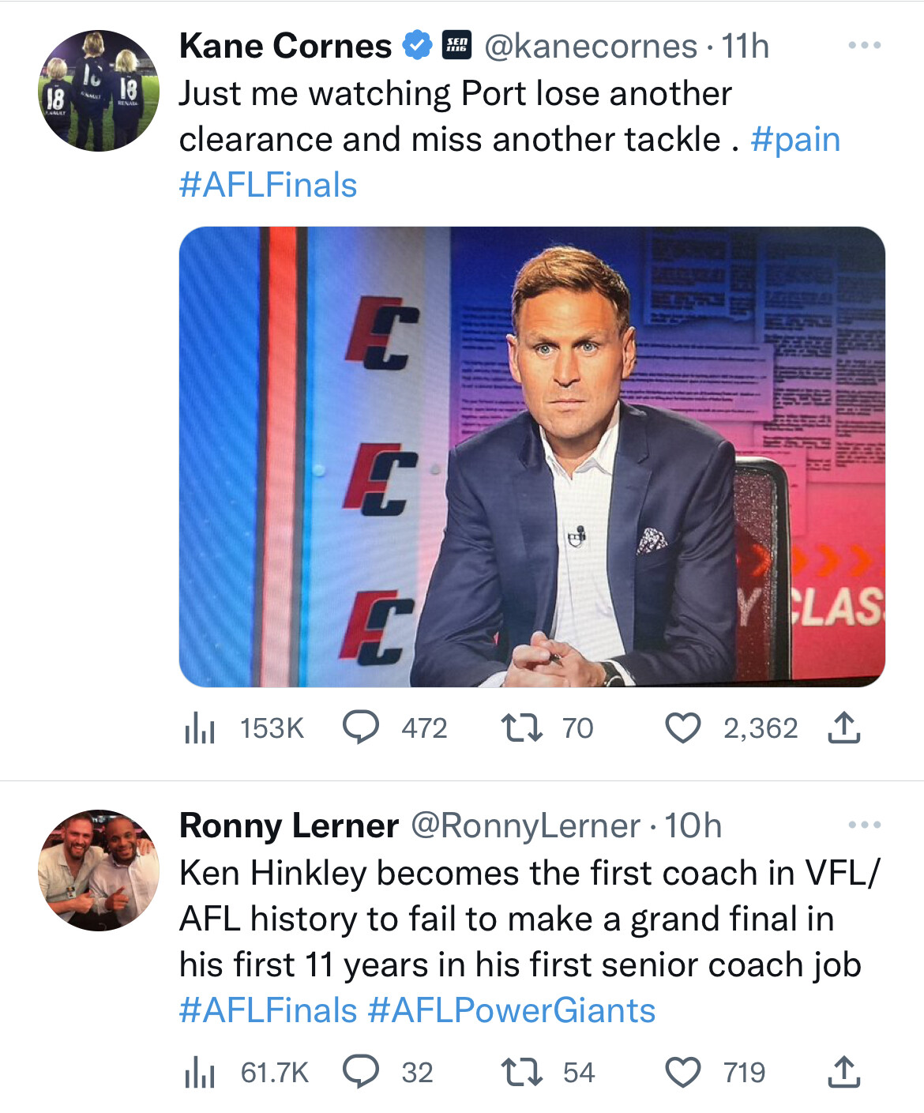Share Ronny Lerner's tweet

coord(843,1072)
